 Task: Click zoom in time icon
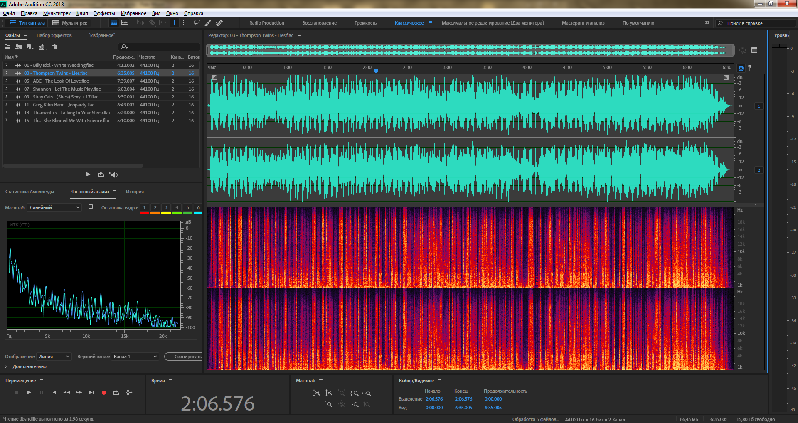coord(329,404)
